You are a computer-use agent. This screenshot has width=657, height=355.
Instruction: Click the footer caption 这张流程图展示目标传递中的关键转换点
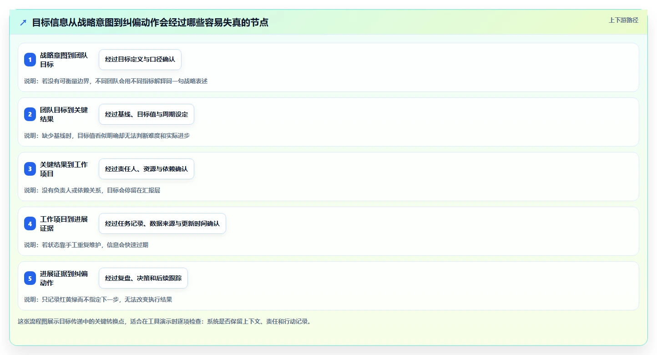click(164, 321)
